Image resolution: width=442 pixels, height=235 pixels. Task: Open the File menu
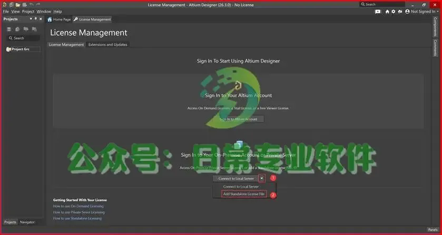click(6, 12)
